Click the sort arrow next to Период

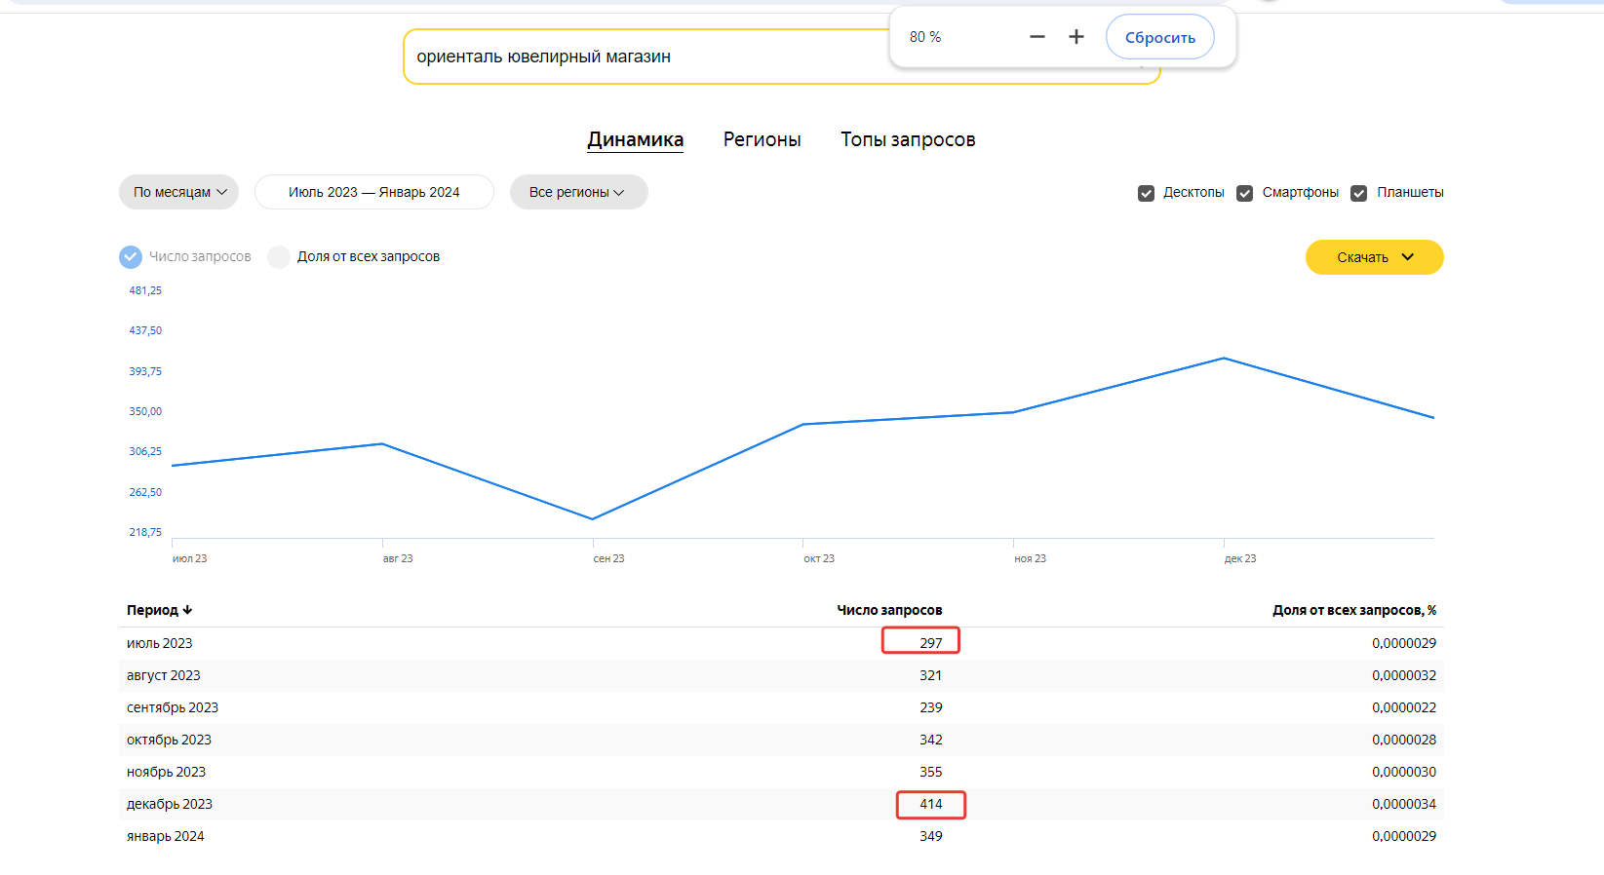click(187, 610)
